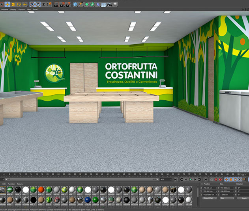Open the spline pen tools
The width and height of the screenshot is (249, 211).
click(81, 4)
